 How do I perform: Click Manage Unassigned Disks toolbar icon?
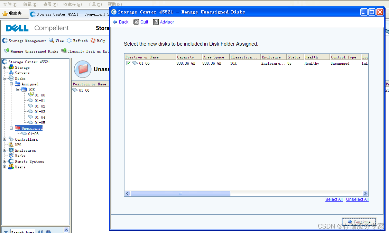(x=7, y=50)
